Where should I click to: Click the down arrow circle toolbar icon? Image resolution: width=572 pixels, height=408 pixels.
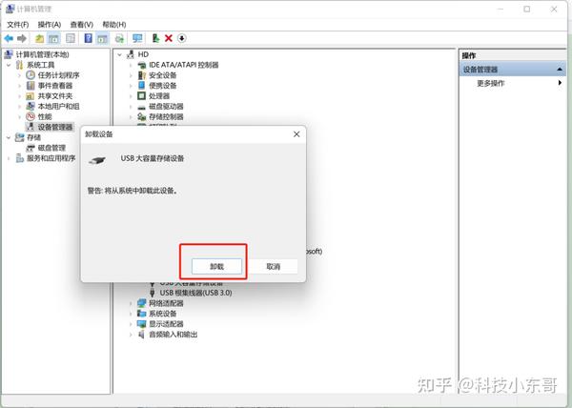[182, 38]
